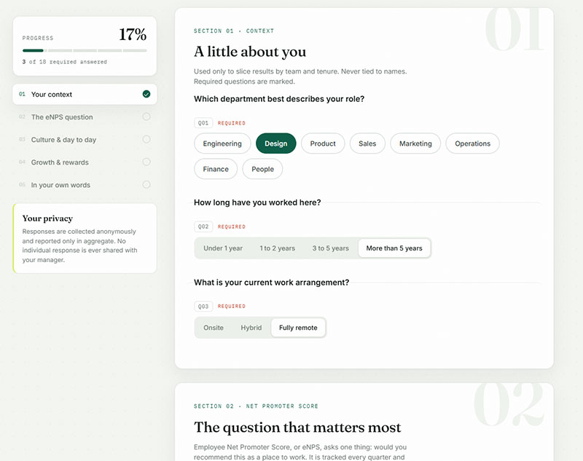The image size is (583, 461).
Task: Set tenure to 1 to 2 years
Action: pyautogui.click(x=278, y=248)
